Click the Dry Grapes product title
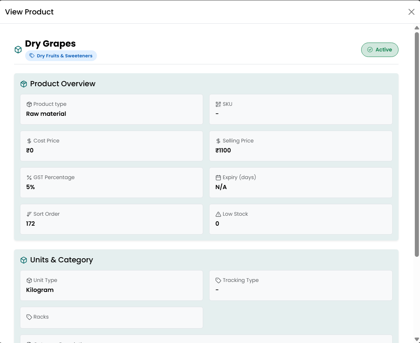The width and height of the screenshot is (420, 343). (50, 44)
